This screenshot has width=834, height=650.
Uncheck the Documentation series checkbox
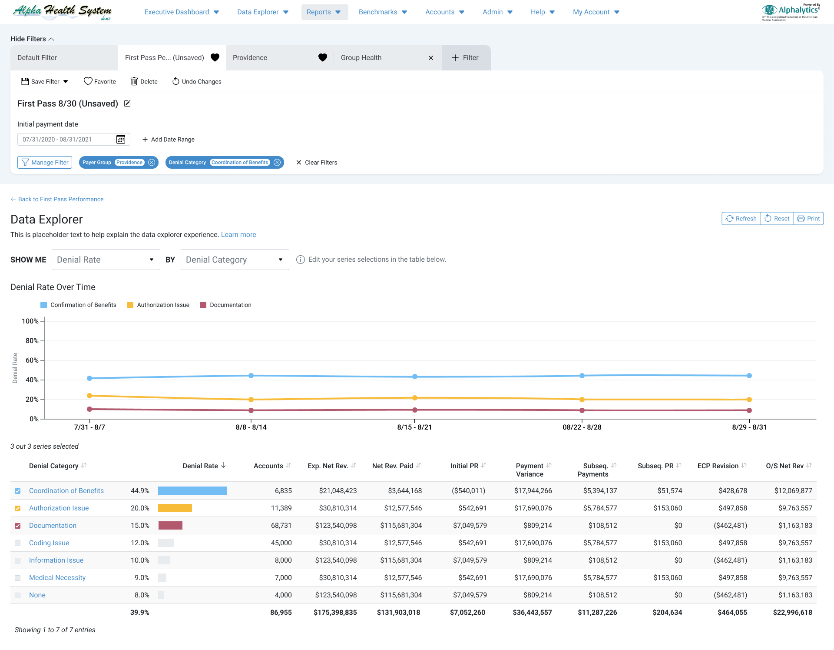point(18,526)
